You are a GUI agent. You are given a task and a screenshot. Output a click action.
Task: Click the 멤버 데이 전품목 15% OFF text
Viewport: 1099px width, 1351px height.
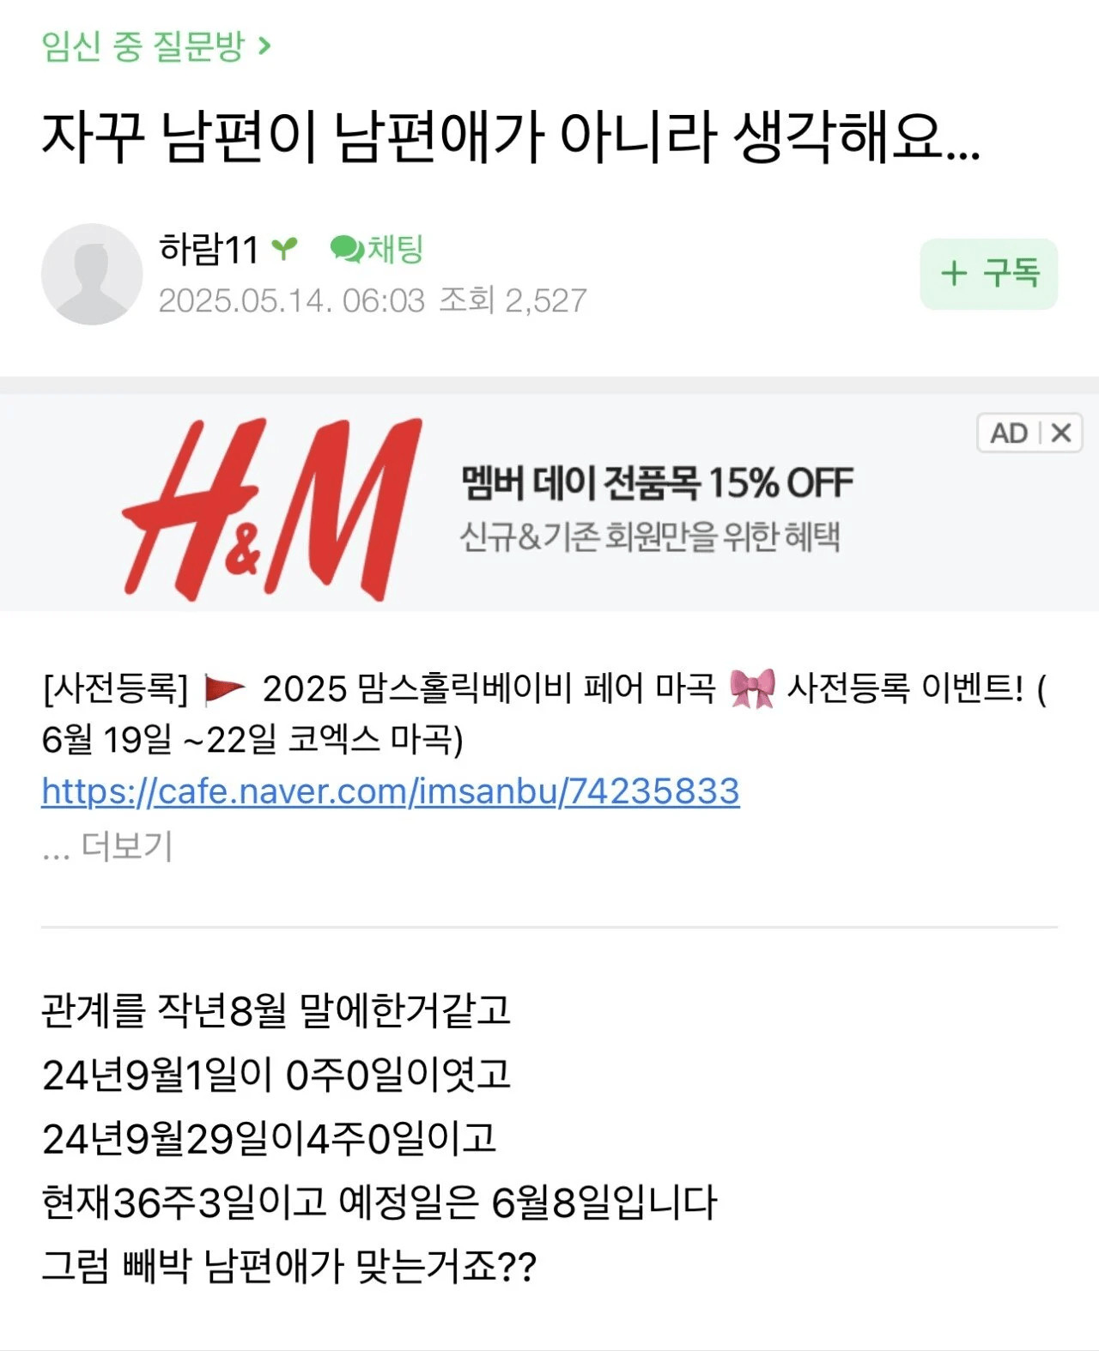[658, 483]
